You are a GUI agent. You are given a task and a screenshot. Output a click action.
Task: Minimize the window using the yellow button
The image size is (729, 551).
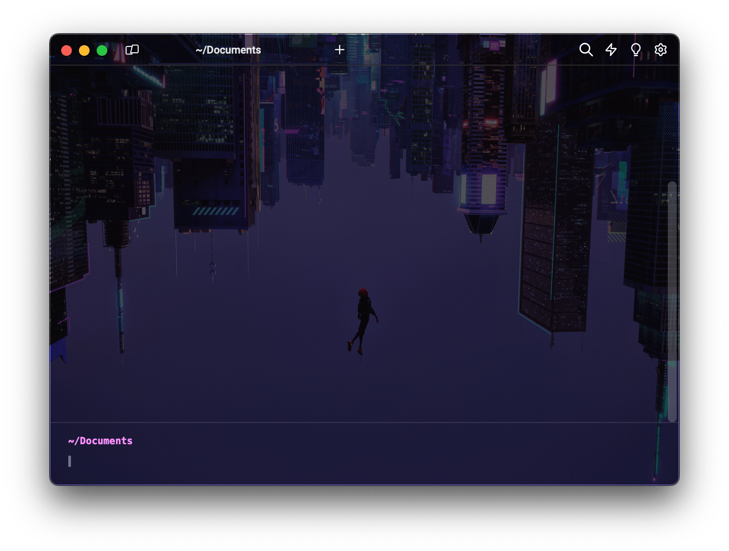tap(84, 50)
